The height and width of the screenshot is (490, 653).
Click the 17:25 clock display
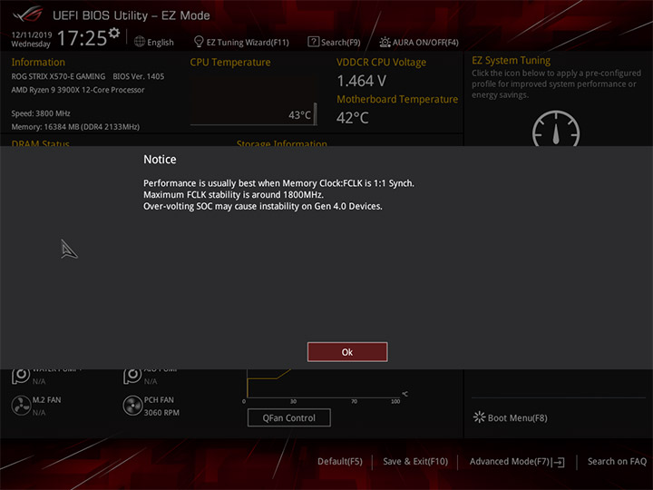(x=82, y=38)
